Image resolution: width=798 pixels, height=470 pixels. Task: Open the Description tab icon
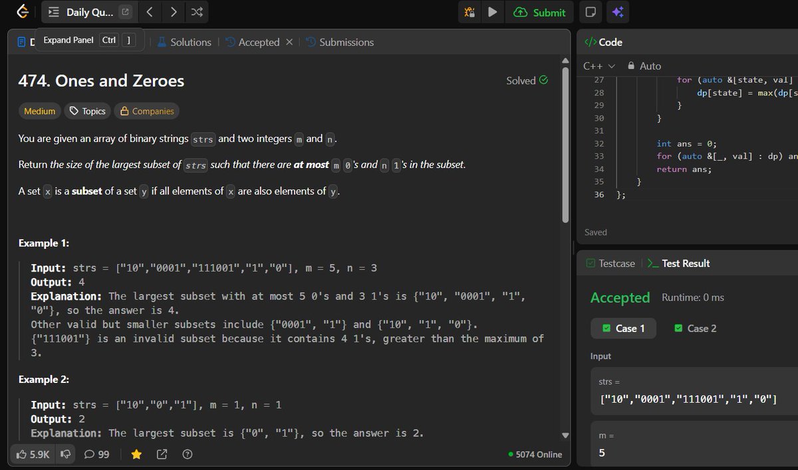pyautogui.click(x=21, y=42)
